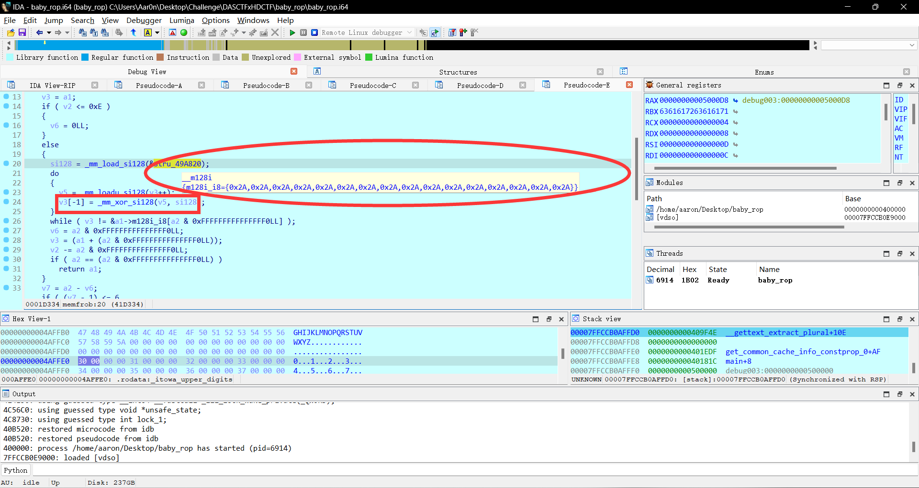Jump forward with the right arrow icon
The image size is (919, 488).
[58, 33]
